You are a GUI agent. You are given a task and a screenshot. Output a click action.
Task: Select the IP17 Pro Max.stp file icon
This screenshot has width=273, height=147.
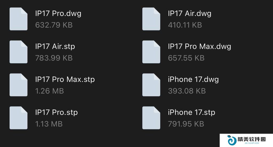pyautogui.click(x=18, y=85)
